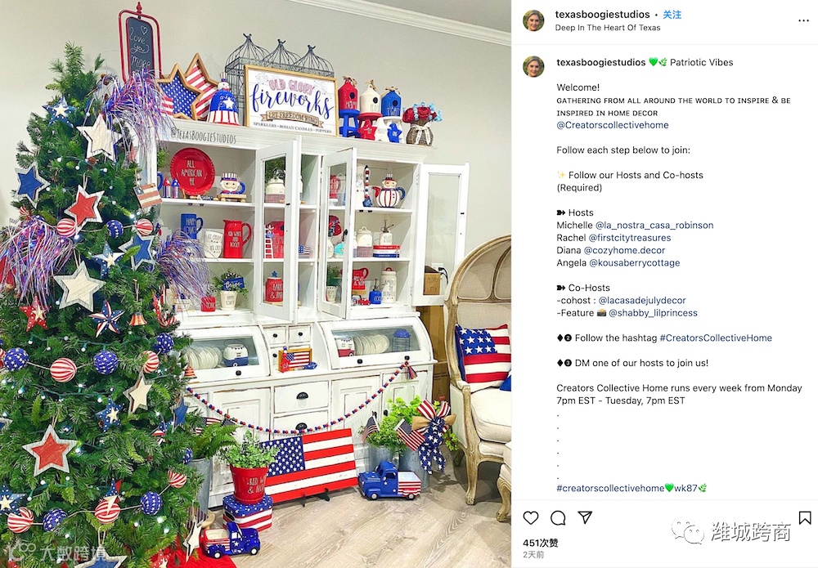Open the comment bubble icon
This screenshot has height=568, width=818.
tap(558, 517)
